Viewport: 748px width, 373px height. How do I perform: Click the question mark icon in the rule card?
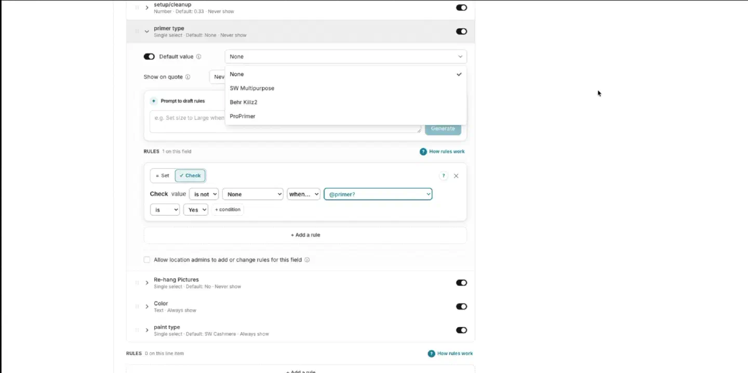444,176
